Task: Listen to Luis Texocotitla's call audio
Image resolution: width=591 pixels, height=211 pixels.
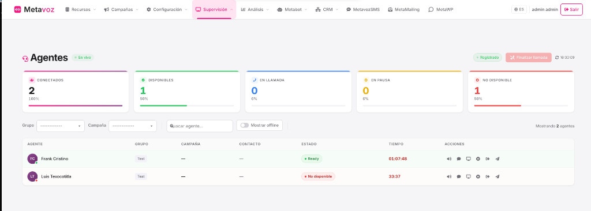Action: coord(449,176)
